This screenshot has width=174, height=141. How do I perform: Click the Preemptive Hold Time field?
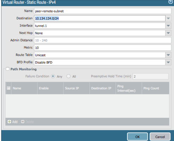(x=151, y=76)
